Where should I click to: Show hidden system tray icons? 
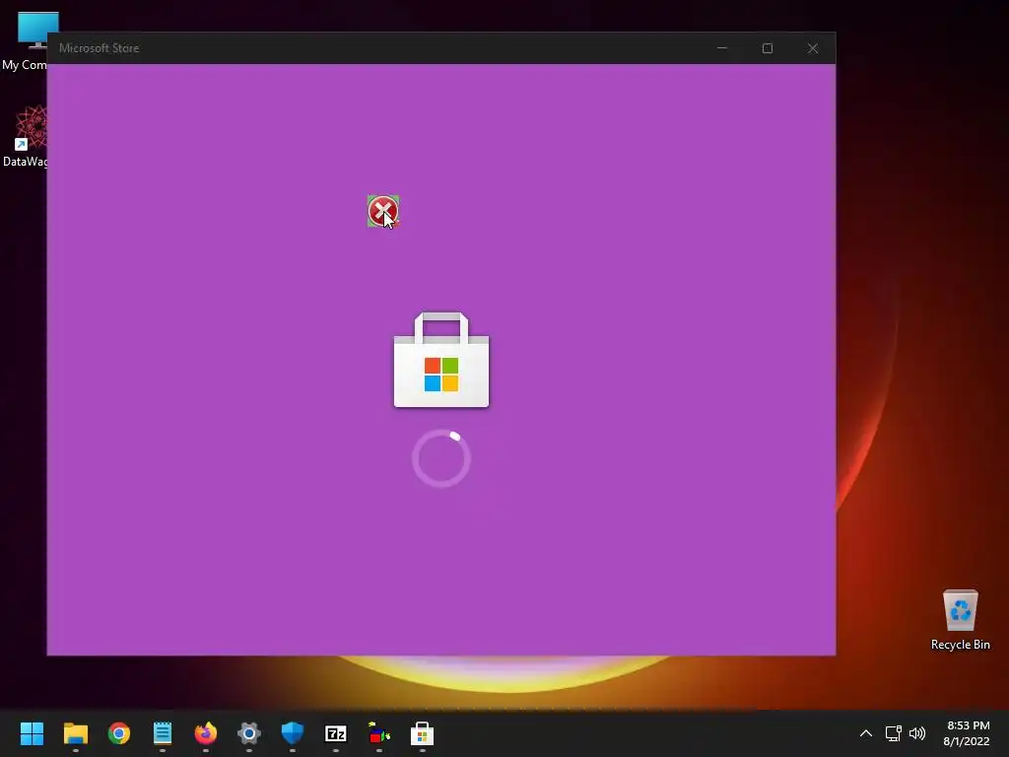coord(866,733)
